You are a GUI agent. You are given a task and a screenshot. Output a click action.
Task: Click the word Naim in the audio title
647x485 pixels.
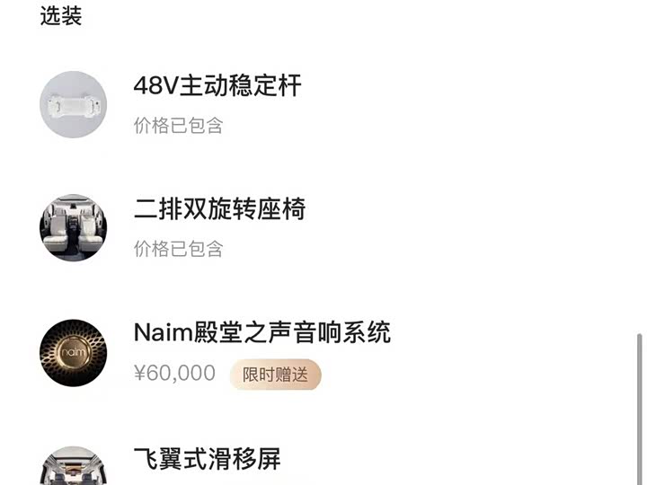point(164,332)
